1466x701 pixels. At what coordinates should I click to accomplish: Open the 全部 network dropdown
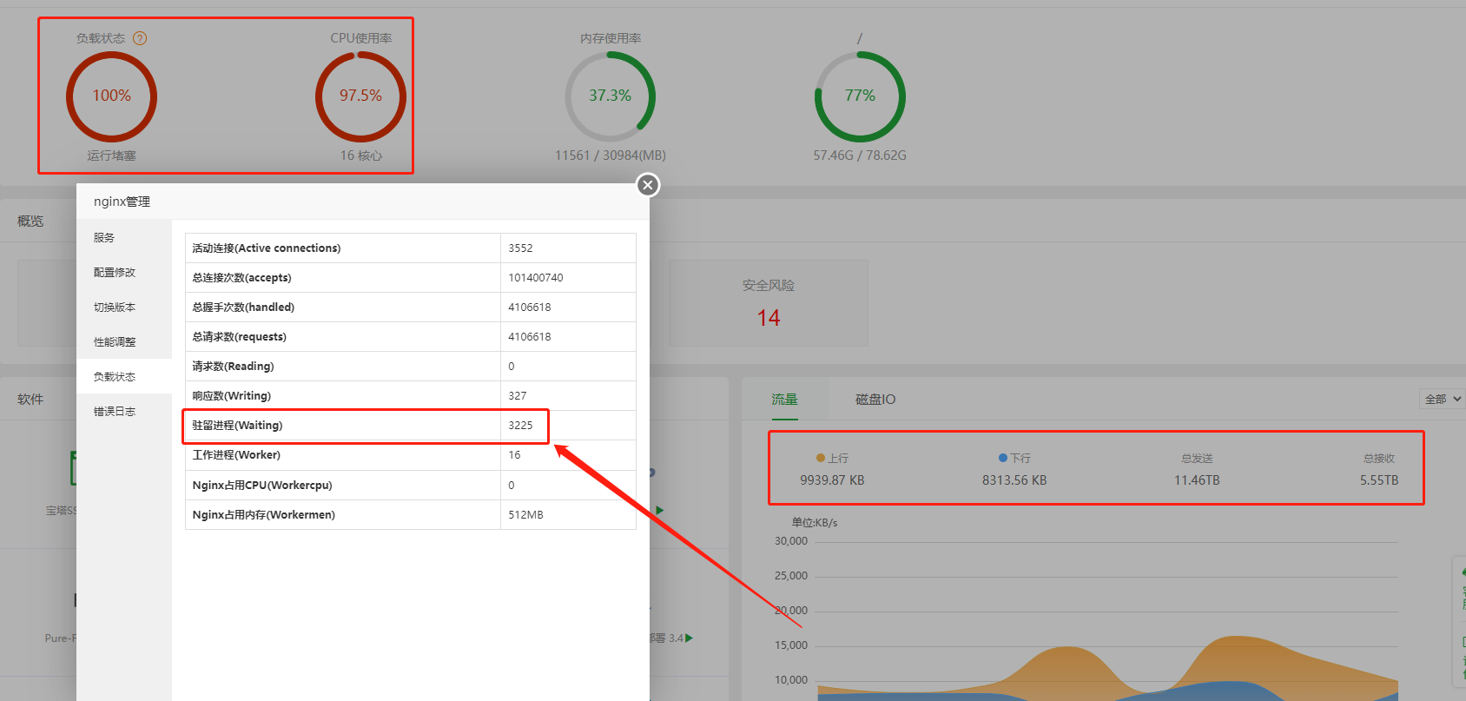(1442, 400)
